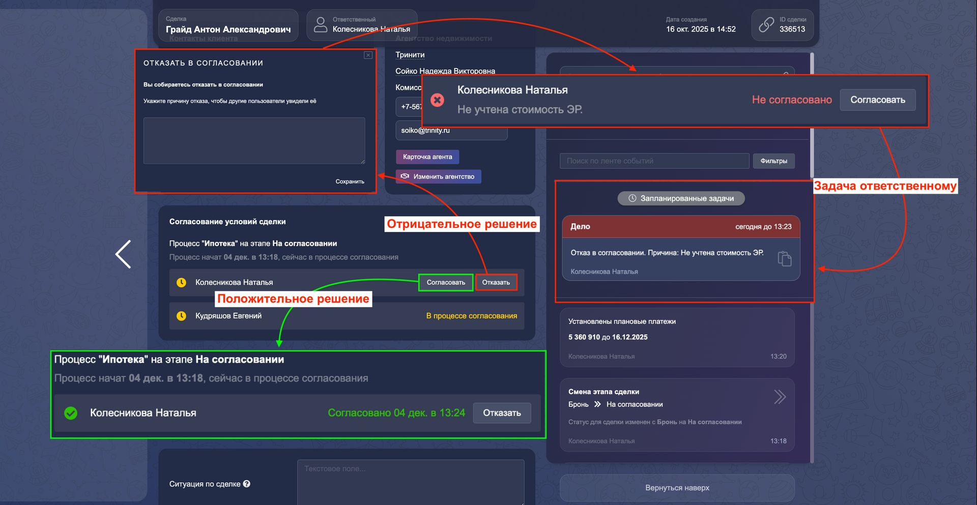Click the yellow clock icon next to Кудряшов Евгений
This screenshot has height=505, width=977.
coord(181,316)
